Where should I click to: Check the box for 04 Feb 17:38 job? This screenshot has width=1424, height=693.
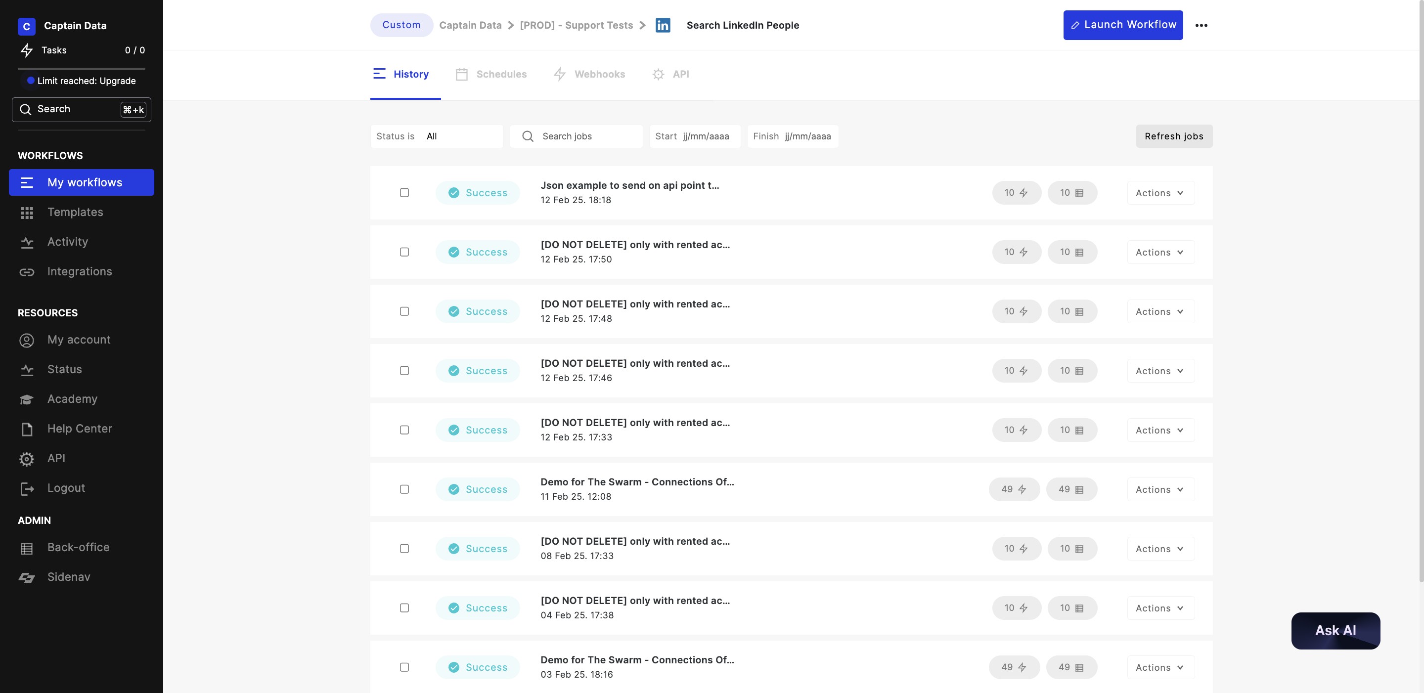point(404,608)
